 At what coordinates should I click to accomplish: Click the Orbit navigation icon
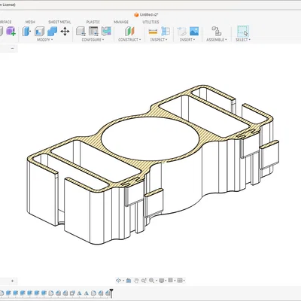click(118, 281)
